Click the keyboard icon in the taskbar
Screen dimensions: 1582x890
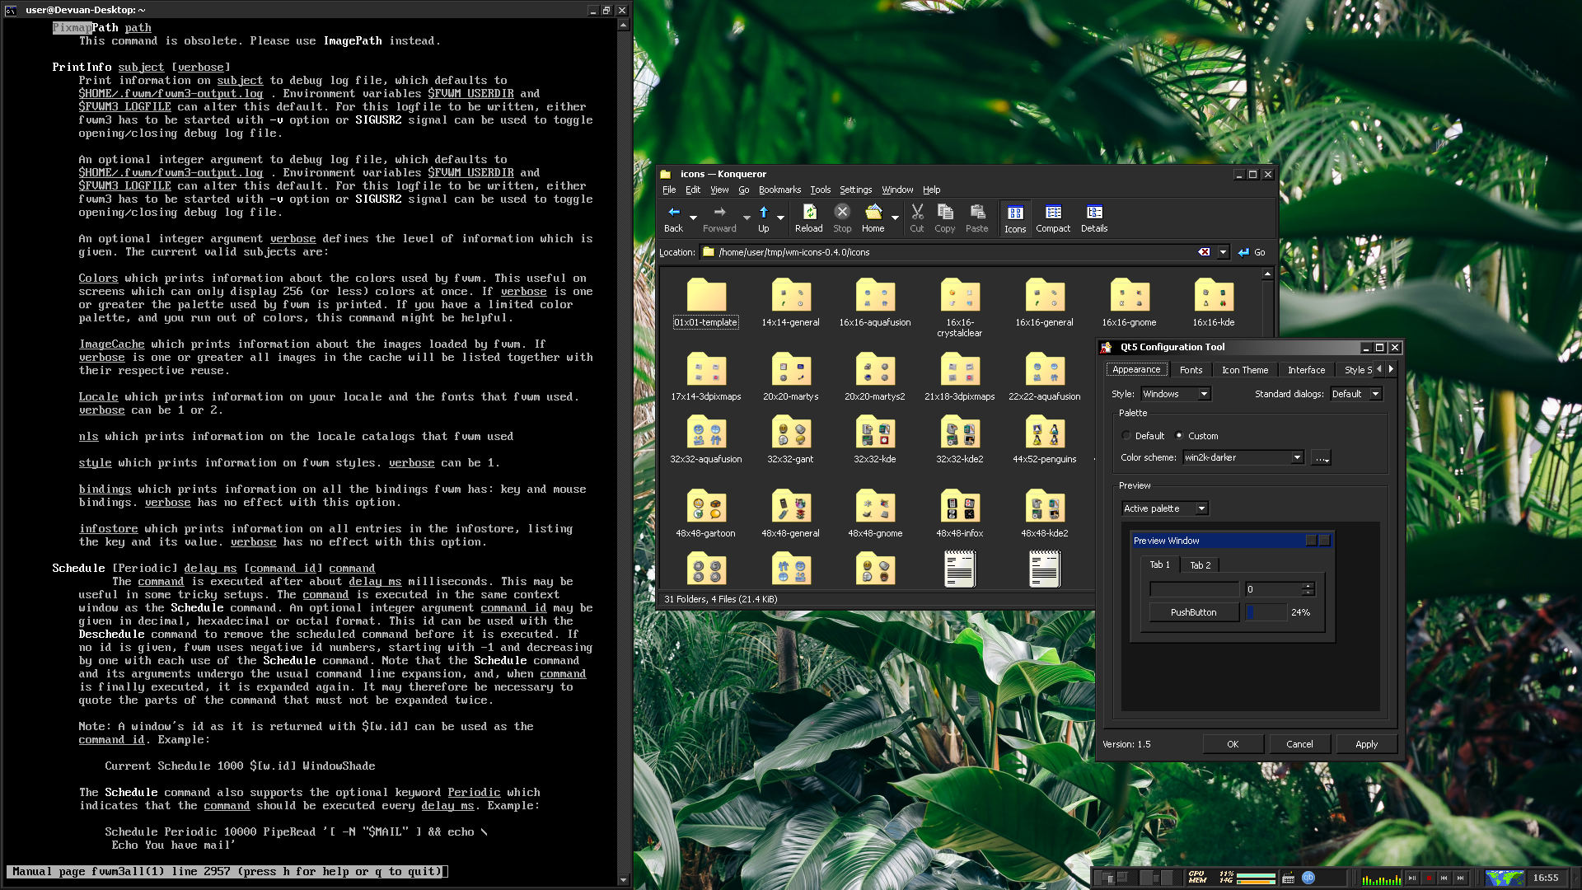coord(1289,878)
